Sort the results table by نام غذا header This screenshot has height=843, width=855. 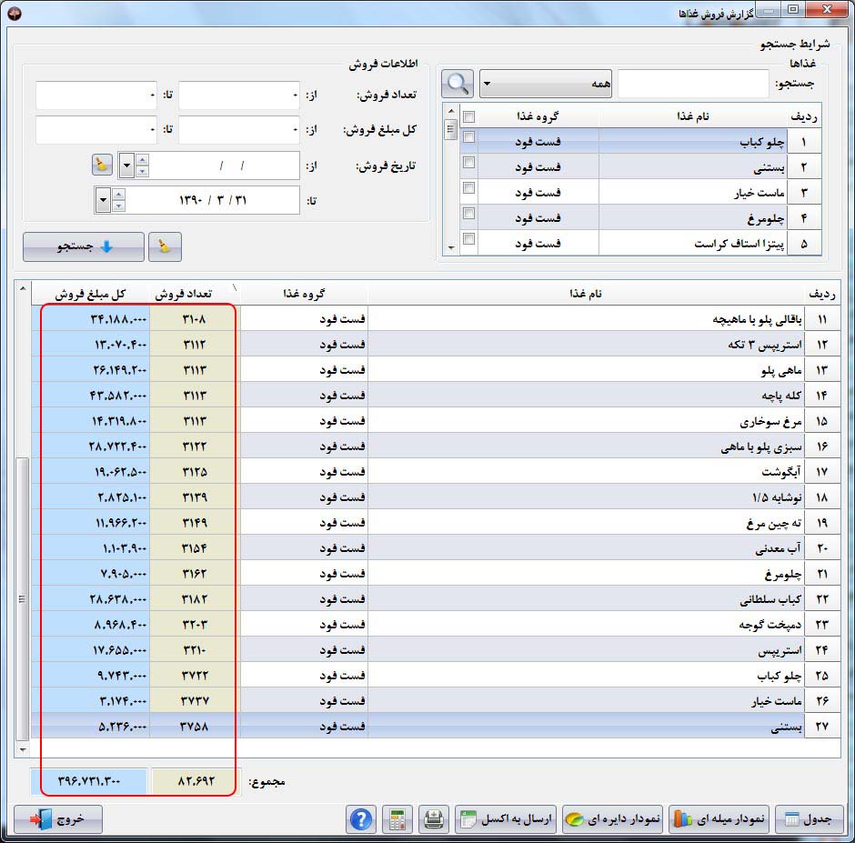click(587, 294)
